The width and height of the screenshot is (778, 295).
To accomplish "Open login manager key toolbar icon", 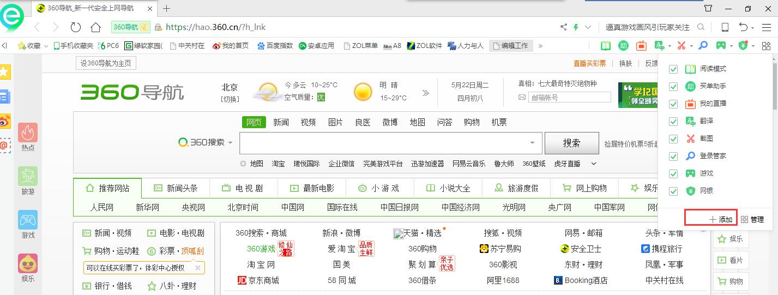I will coord(703,46).
